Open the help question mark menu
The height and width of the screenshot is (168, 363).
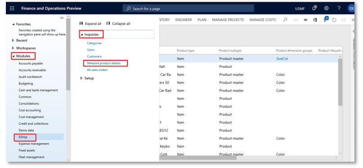[339, 8]
